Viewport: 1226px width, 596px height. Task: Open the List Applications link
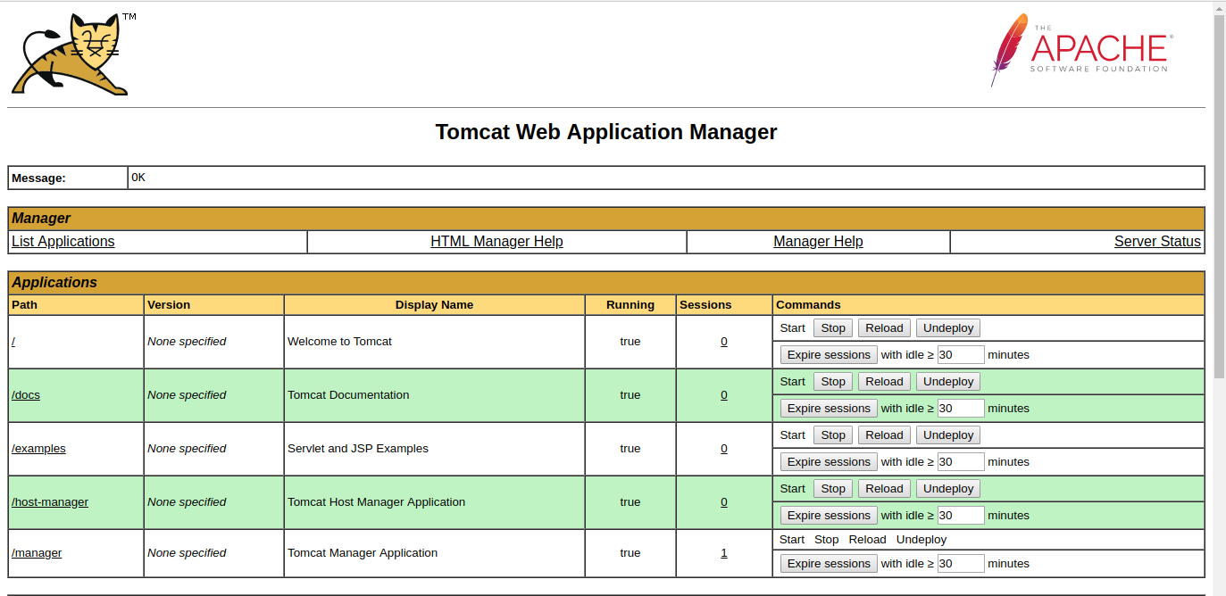coord(63,242)
